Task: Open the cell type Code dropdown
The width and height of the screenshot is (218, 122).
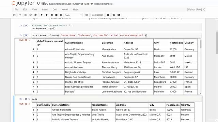Action: pos(73,15)
